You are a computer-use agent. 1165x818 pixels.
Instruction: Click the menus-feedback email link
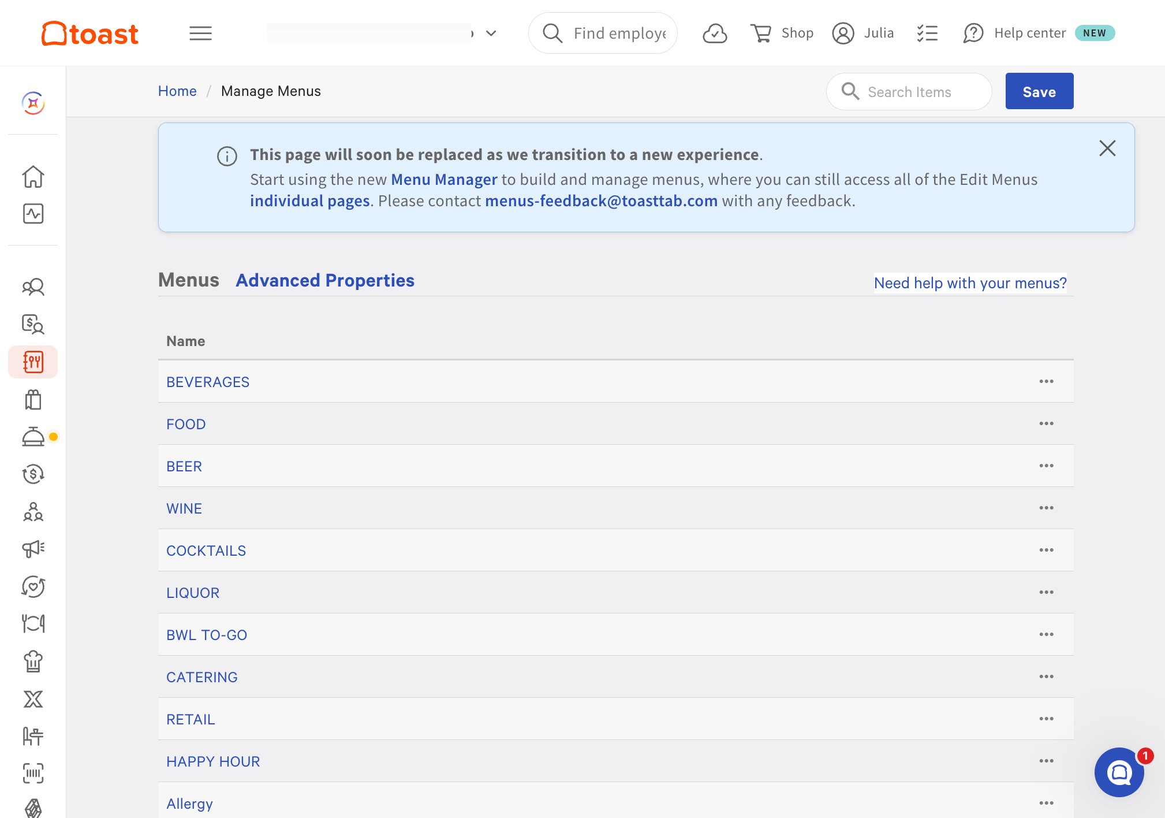click(x=601, y=201)
